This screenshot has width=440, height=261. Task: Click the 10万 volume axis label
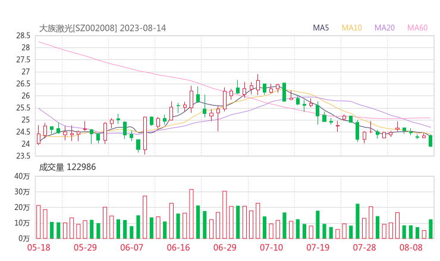tap(22, 223)
